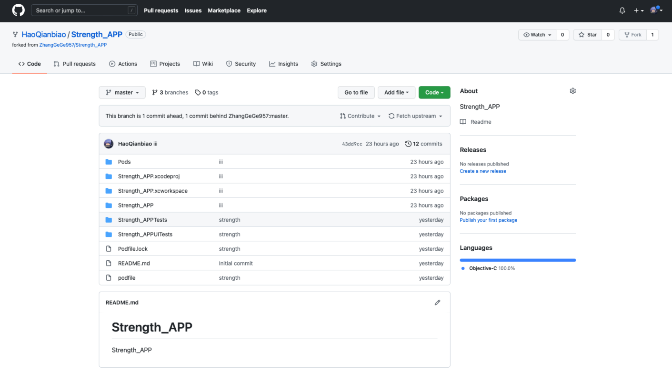Open the Releases heading link
The height and width of the screenshot is (372, 672).
click(x=473, y=150)
